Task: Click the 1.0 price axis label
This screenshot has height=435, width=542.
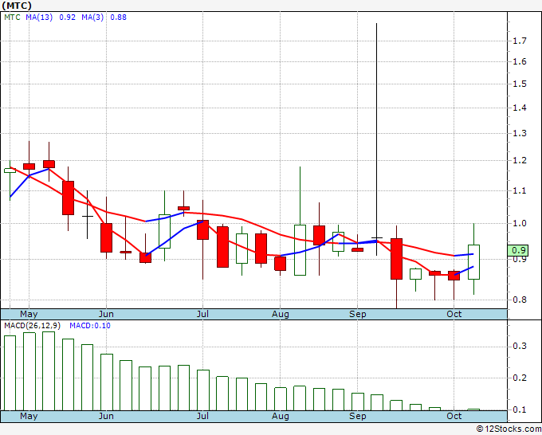Action: 520,223
